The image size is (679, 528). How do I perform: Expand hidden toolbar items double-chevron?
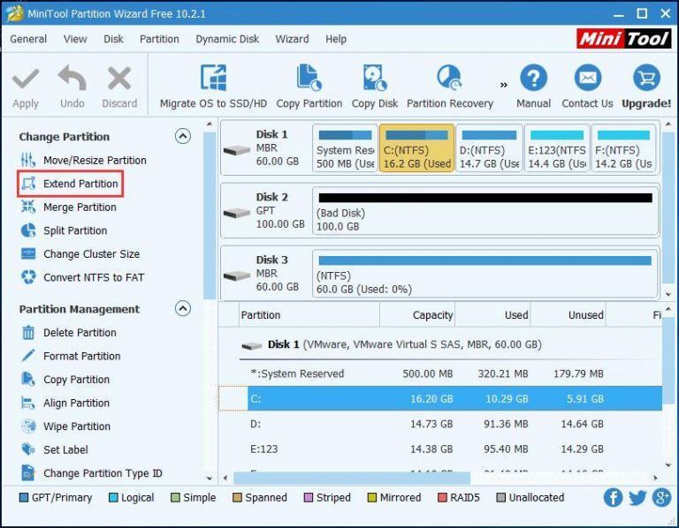point(504,85)
